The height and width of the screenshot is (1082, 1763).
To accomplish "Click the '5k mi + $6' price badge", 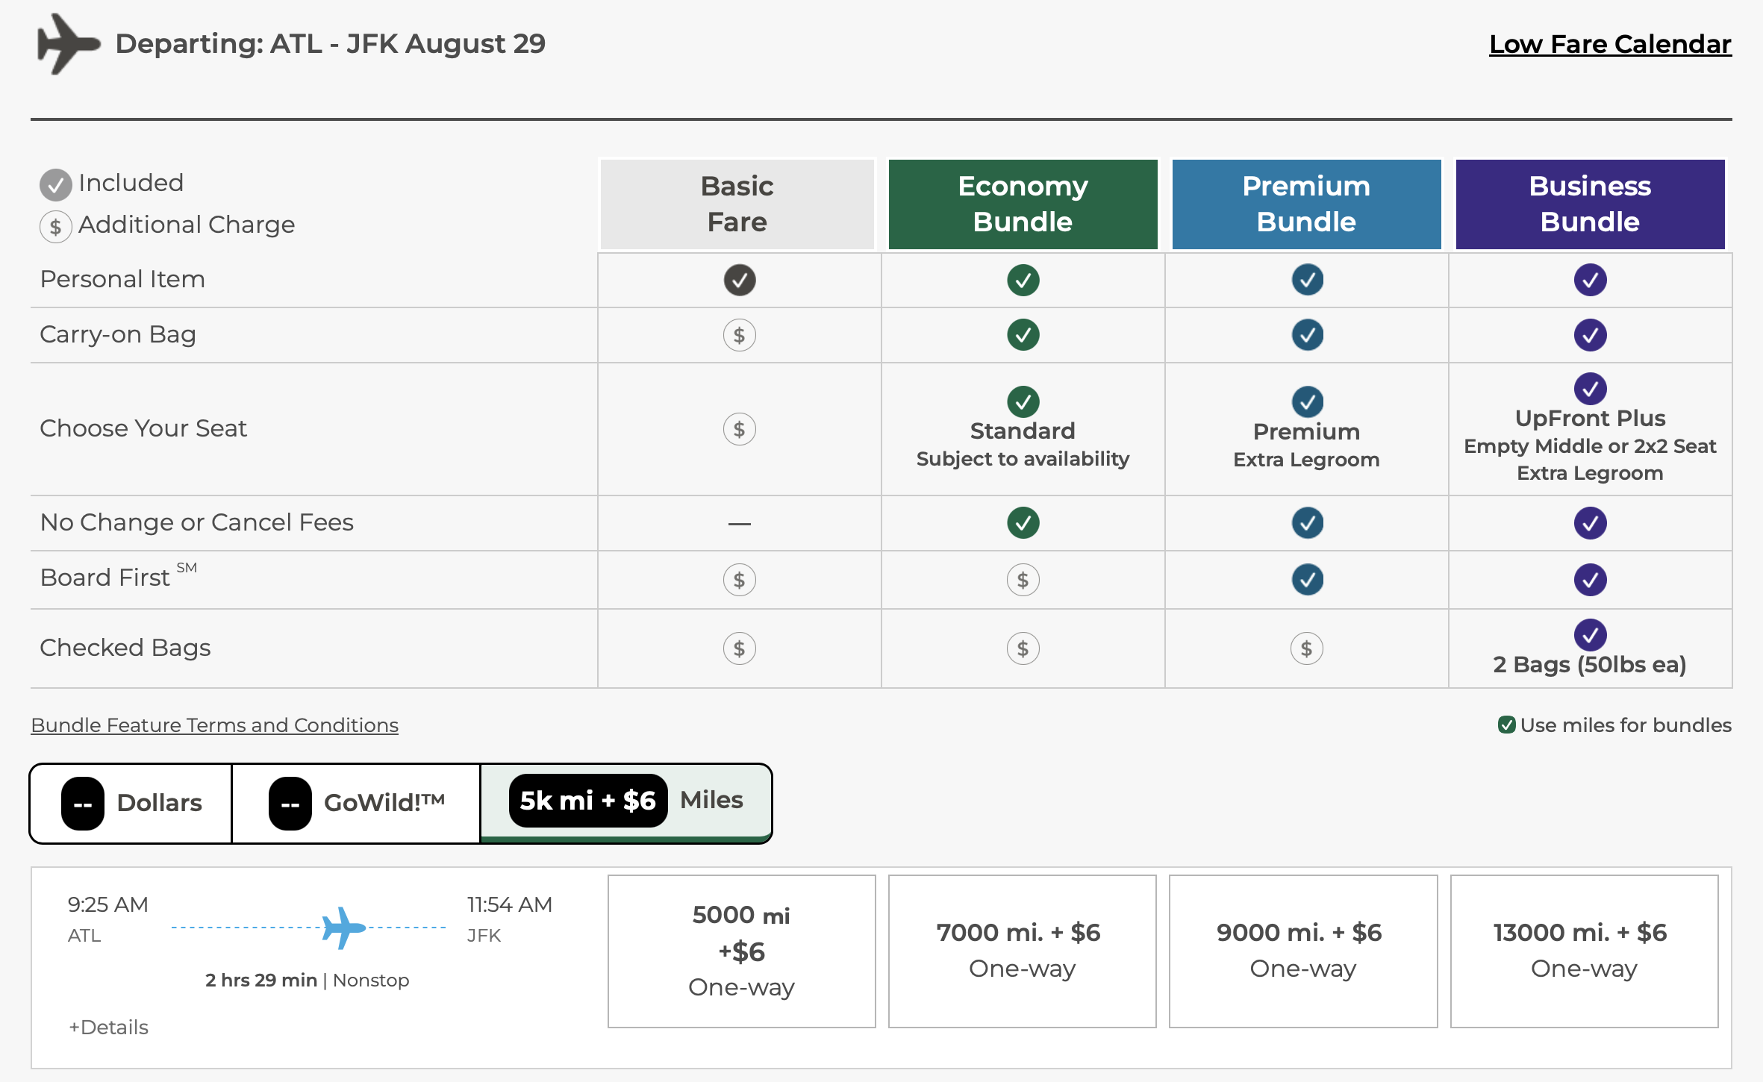I will pyautogui.click(x=588, y=801).
